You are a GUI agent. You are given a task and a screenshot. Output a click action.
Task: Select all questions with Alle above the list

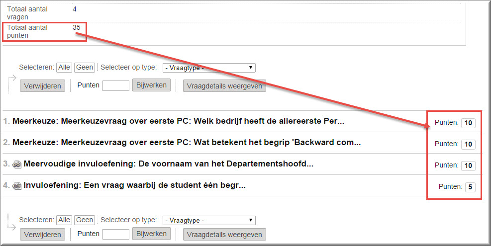64,68
